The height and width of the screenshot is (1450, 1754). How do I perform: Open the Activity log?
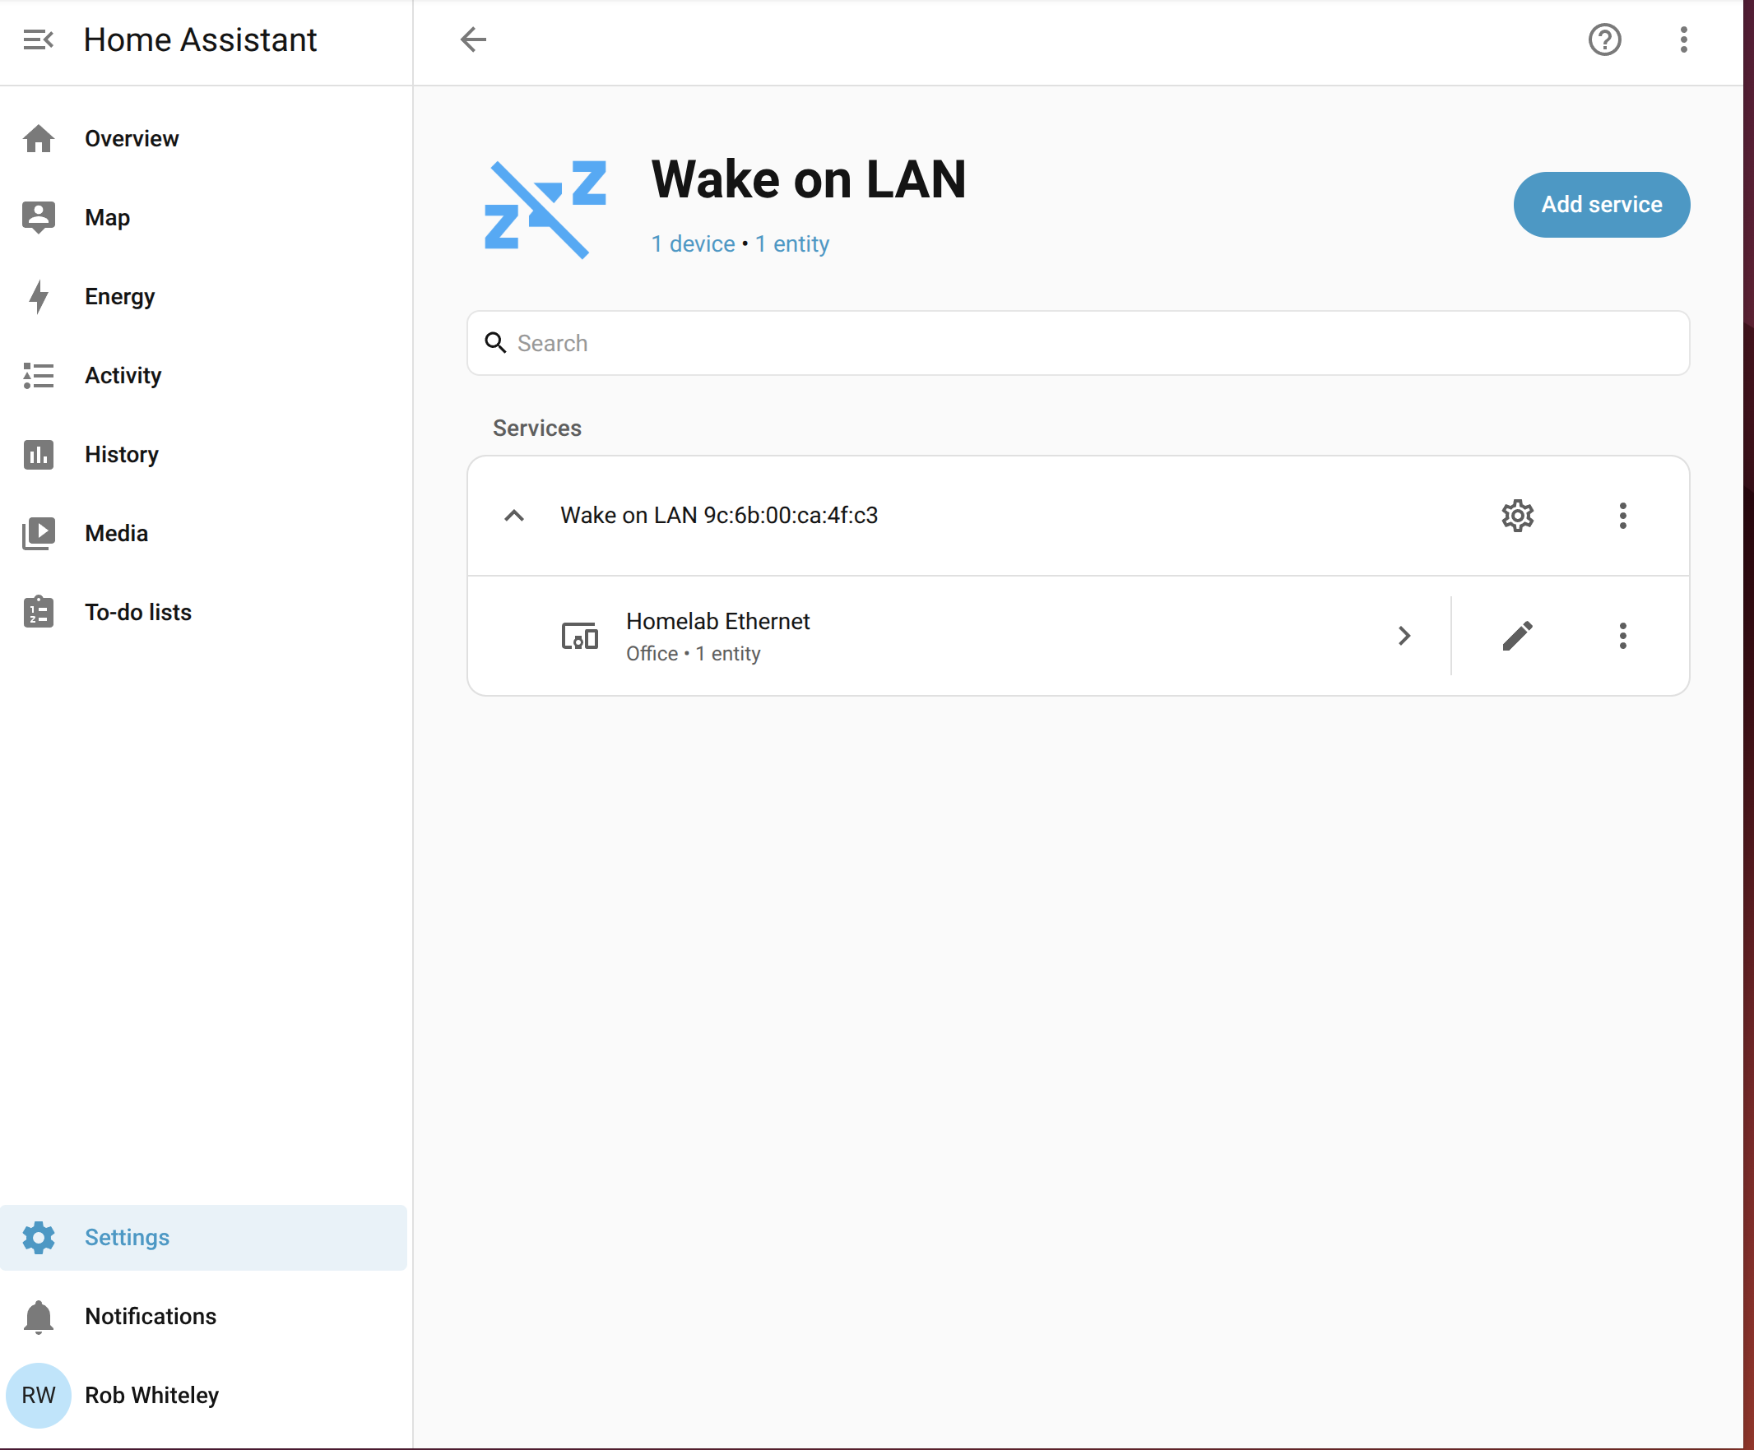pos(203,376)
